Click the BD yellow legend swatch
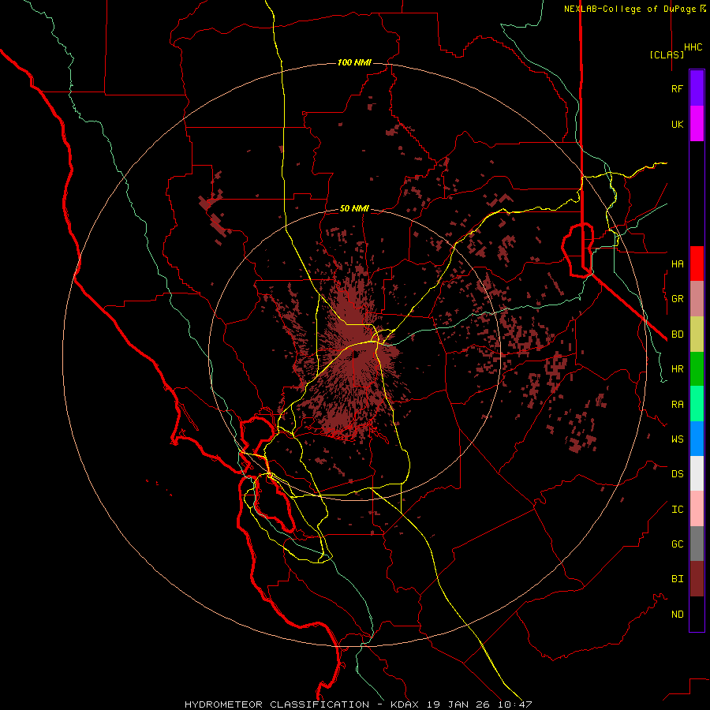This screenshot has height=710, width=710. click(697, 334)
